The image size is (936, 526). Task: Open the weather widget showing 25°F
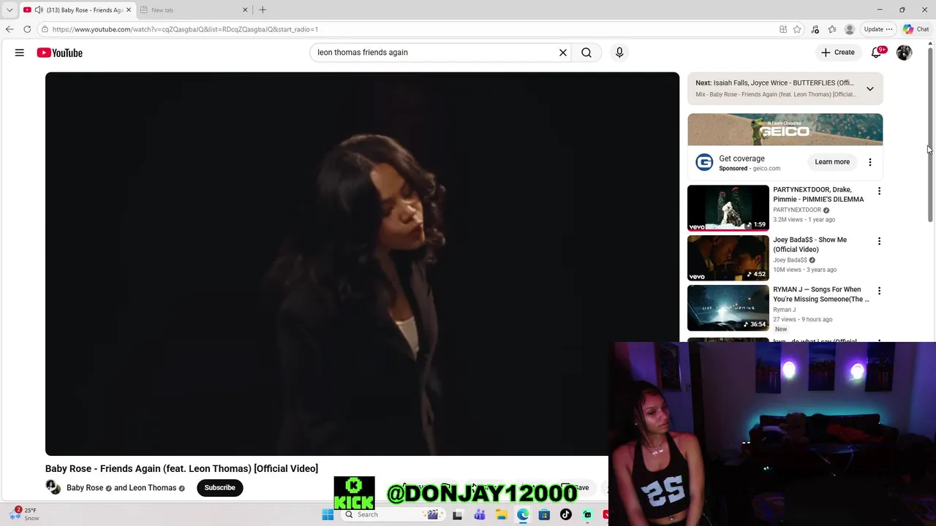click(x=26, y=514)
